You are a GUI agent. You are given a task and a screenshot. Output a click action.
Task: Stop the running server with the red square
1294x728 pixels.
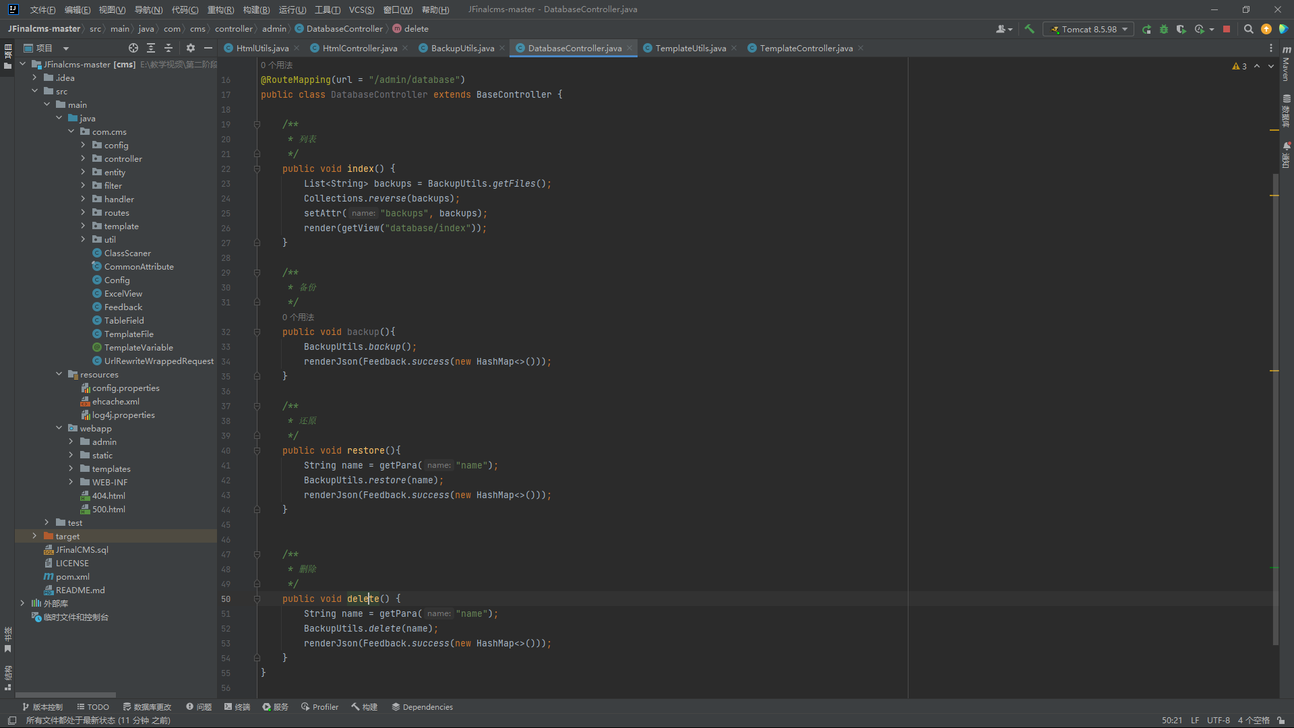[x=1227, y=29]
